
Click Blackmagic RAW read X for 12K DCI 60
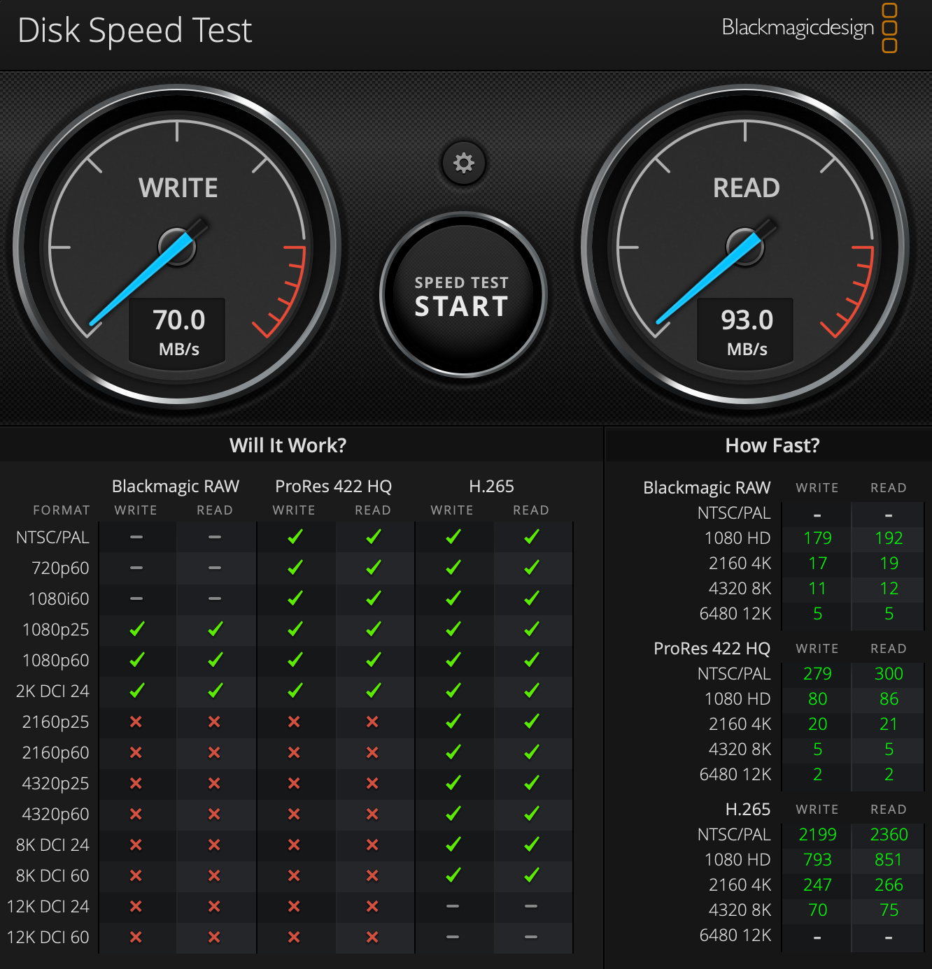coord(214,937)
